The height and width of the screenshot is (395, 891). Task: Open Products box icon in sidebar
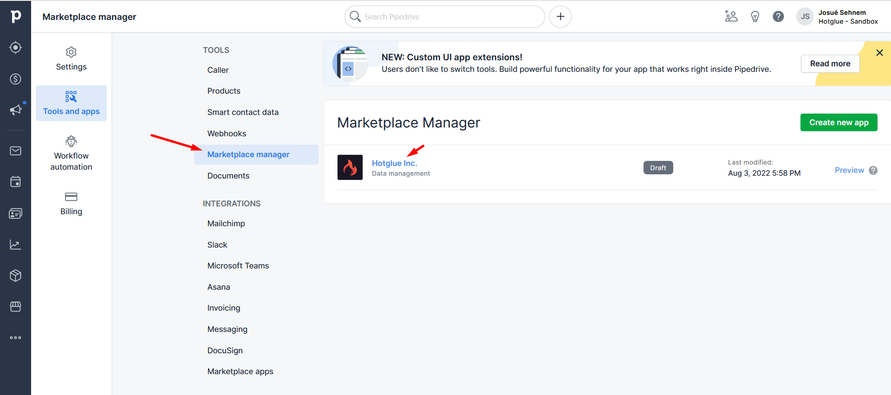coord(16,275)
